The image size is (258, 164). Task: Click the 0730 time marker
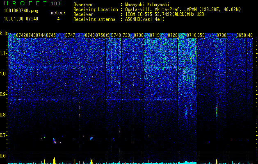pyautogui.click(x=139, y=35)
